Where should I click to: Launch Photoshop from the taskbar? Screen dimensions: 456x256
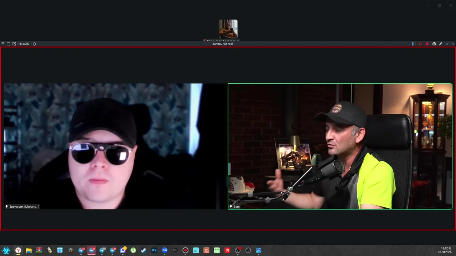[154, 250]
